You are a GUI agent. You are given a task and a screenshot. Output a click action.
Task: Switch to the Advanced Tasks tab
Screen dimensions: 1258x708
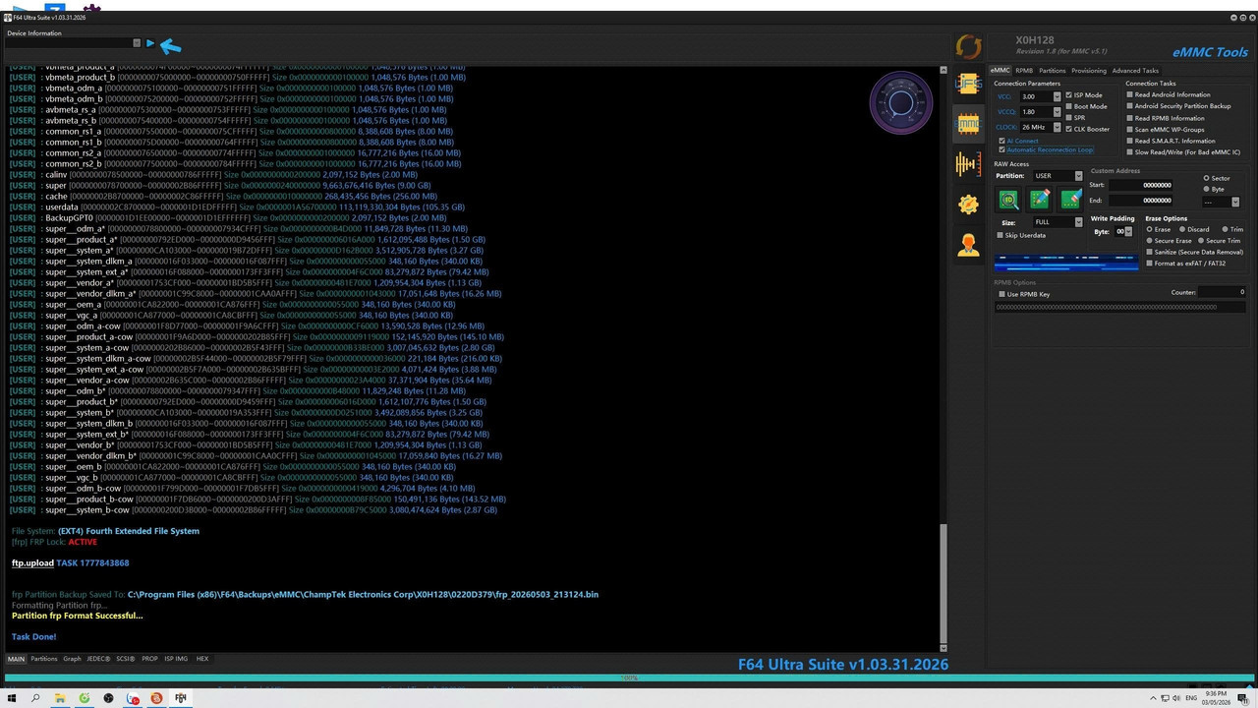tap(1135, 71)
